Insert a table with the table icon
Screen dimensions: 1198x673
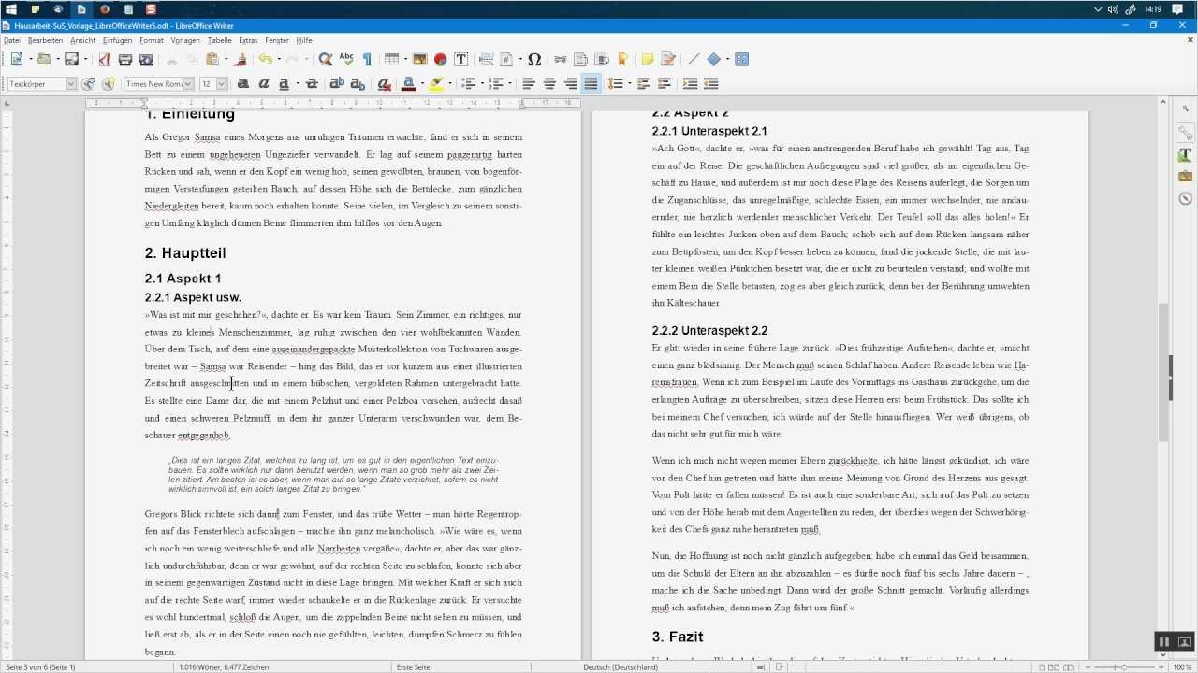tap(390, 60)
